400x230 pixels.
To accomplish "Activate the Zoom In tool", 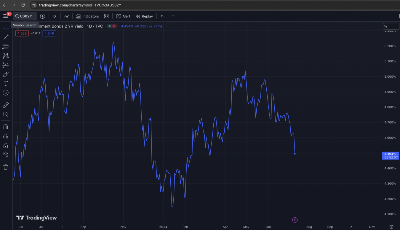I will [6, 114].
